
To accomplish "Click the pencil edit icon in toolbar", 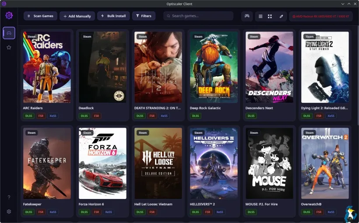I will click(x=281, y=16).
